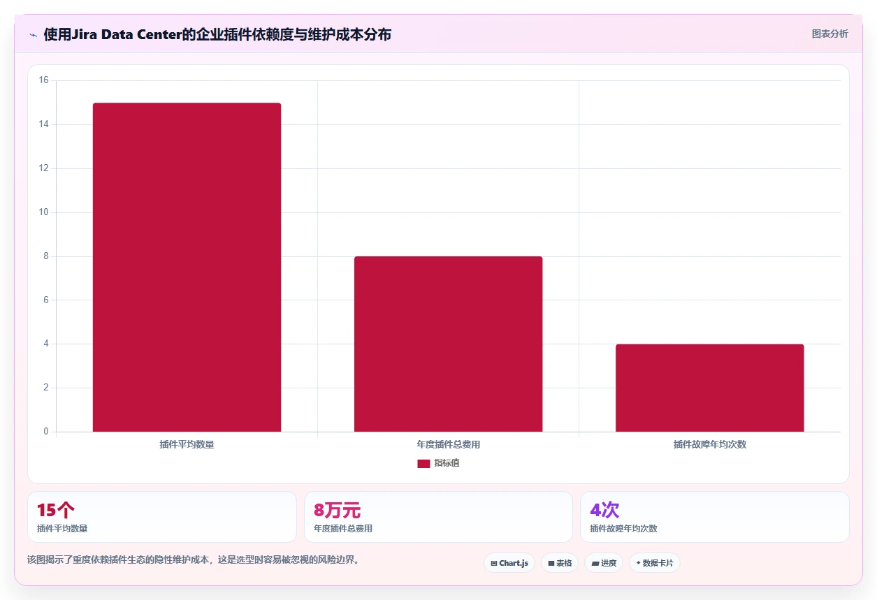Click the 插件故障年均次数 bar in the chart
Screen dimensions: 877x600
[x=709, y=388]
